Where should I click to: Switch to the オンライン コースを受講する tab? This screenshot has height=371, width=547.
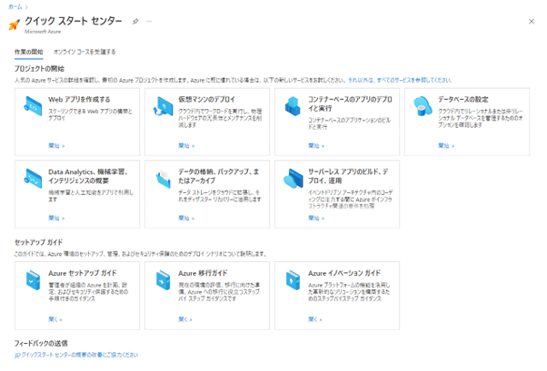point(85,53)
